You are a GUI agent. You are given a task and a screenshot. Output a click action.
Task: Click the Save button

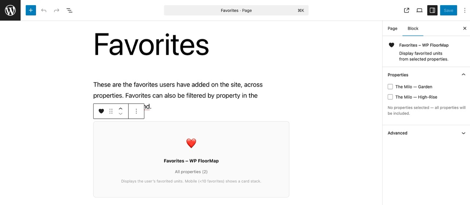pyautogui.click(x=448, y=10)
